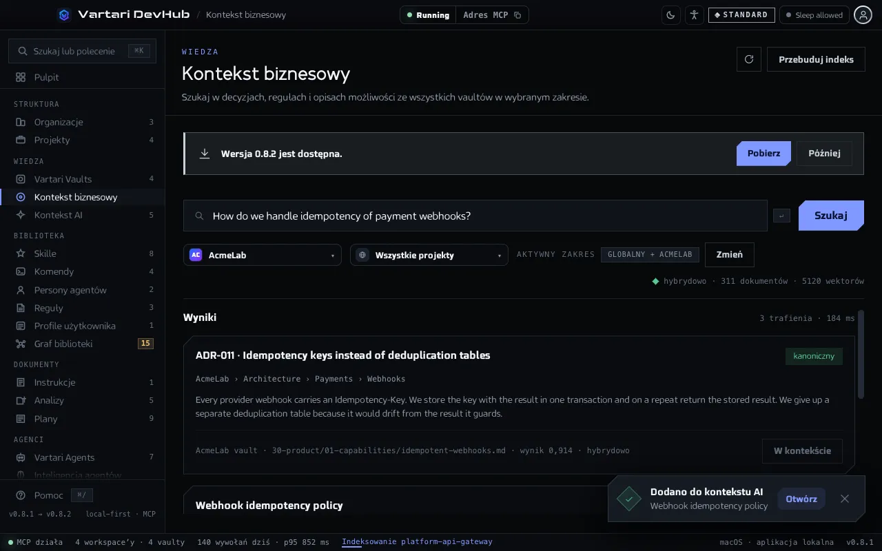Image resolution: width=882 pixels, height=551 pixels.
Task: Click the Graf biblioteki graph icon
Action: tap(21, 344)
